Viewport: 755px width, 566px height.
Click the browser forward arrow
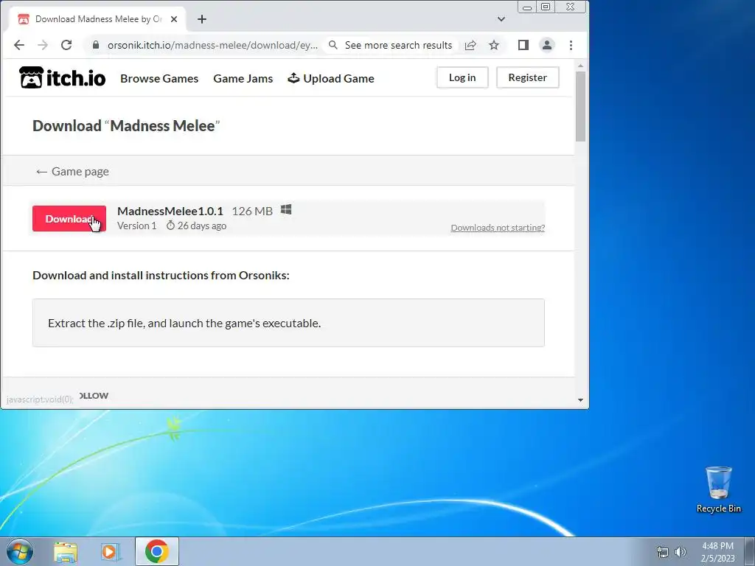[x=43, y=45]
